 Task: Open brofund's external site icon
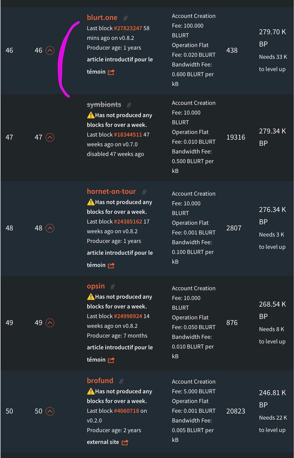(x=125, y=443)
